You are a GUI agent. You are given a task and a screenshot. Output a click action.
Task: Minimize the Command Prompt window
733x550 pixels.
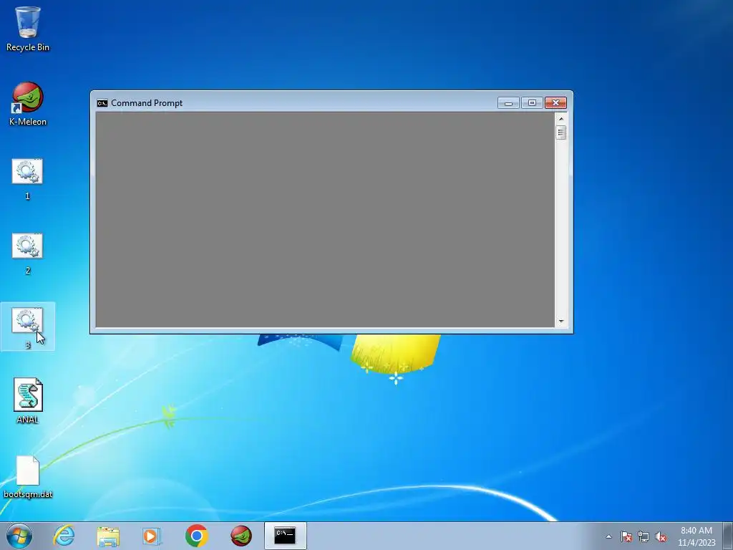point(509,103)
